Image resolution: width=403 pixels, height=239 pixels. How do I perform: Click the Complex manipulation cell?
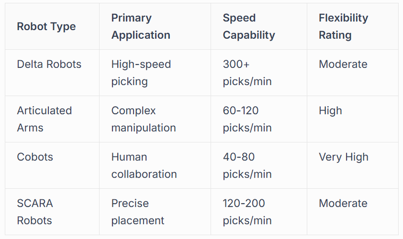pyautogui.click(x=144, y=119)
